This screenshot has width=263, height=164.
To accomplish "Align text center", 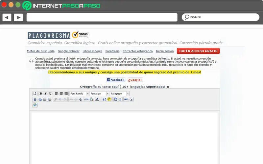I will pos(61,93).
